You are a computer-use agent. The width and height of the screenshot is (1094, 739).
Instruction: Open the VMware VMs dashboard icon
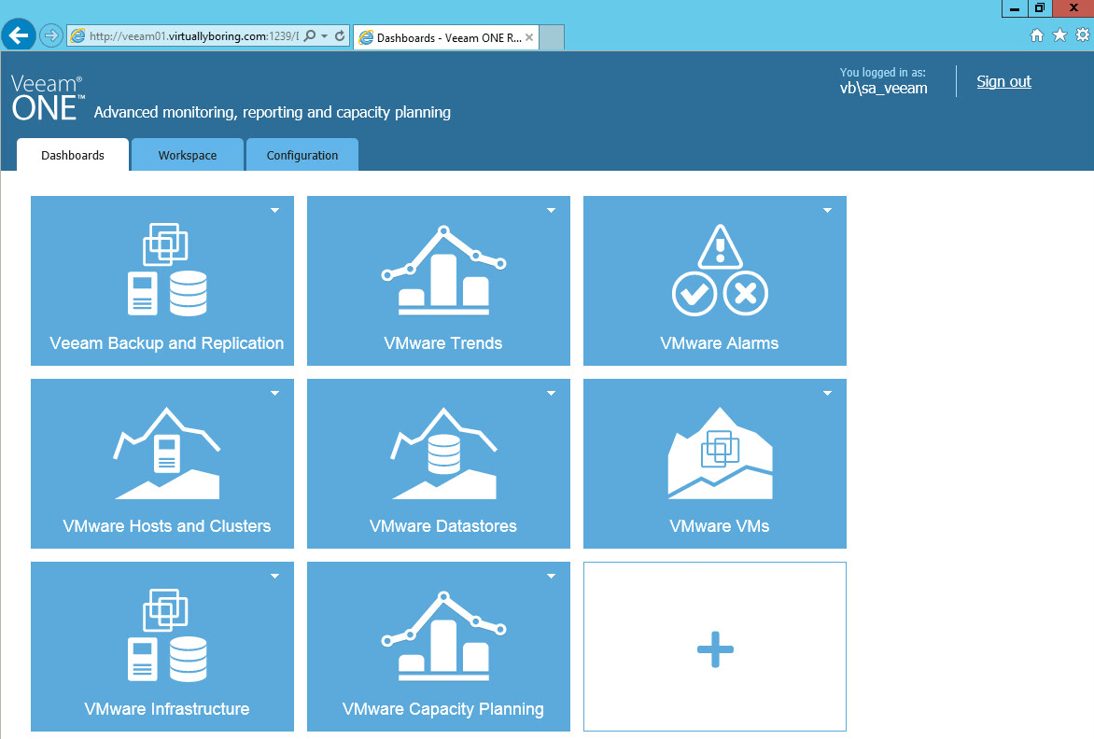(x=719, y=453)
